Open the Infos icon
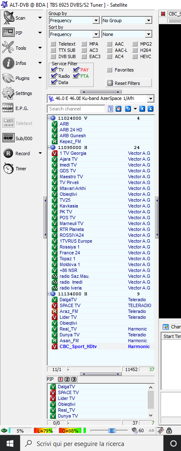This screenshot has height=451, width=181. (8, 63)
